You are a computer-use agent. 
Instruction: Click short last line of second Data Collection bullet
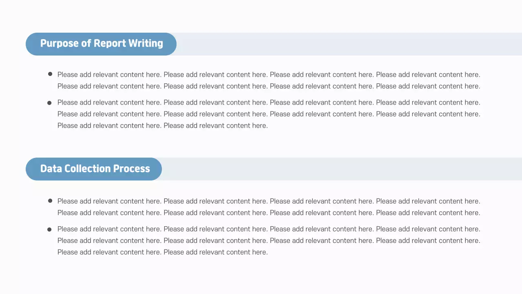tap(162, 252)
